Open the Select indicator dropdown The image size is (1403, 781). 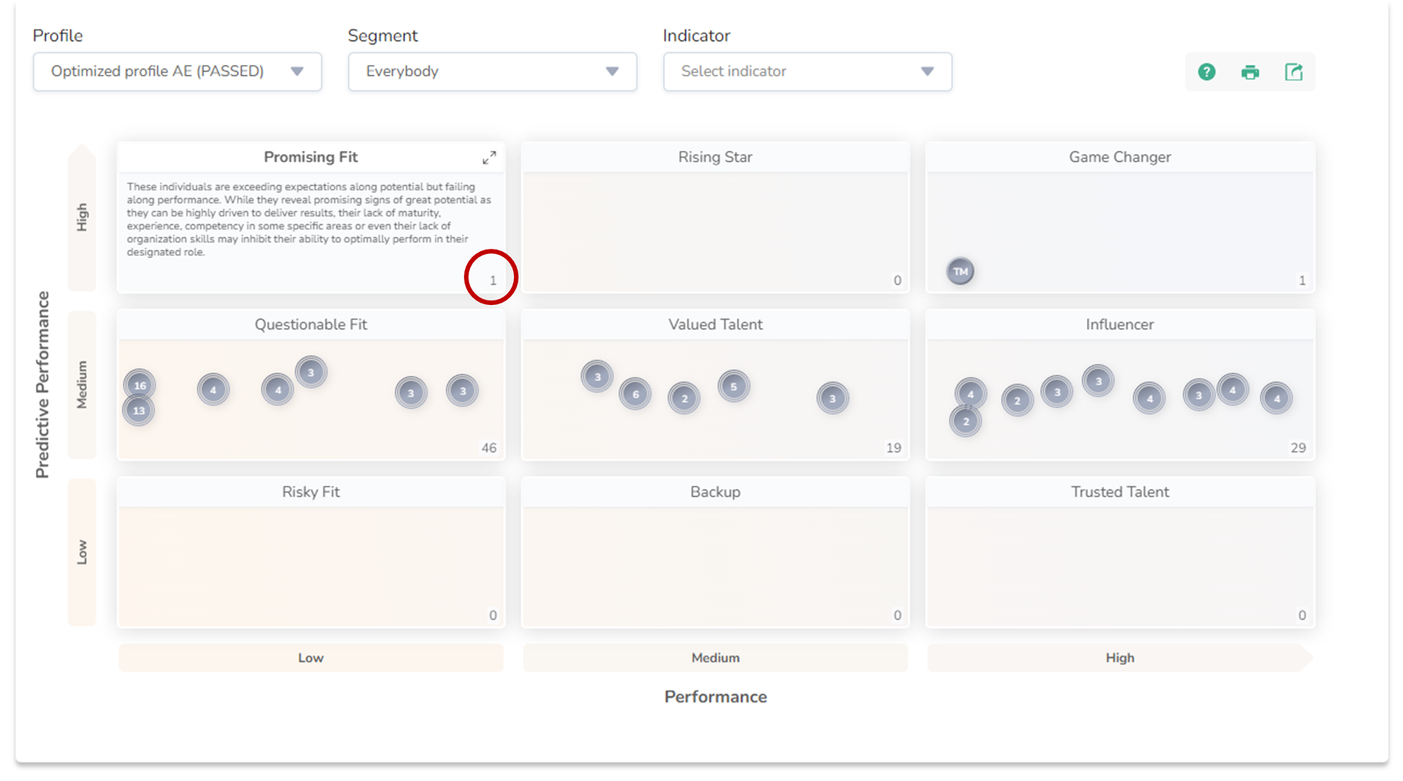tap(807, 72)
